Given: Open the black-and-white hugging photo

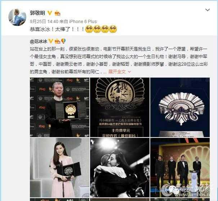Looking at the screenshot, I should tap(120, 167).
